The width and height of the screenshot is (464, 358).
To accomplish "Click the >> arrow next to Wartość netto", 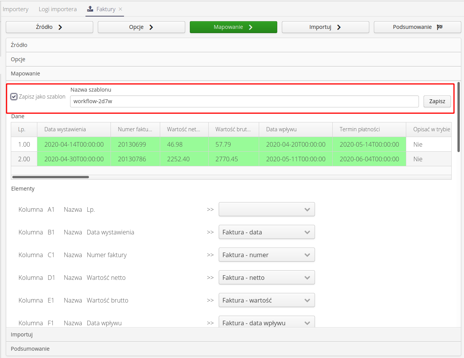I will pyautogui.click(x=210, y=278).
